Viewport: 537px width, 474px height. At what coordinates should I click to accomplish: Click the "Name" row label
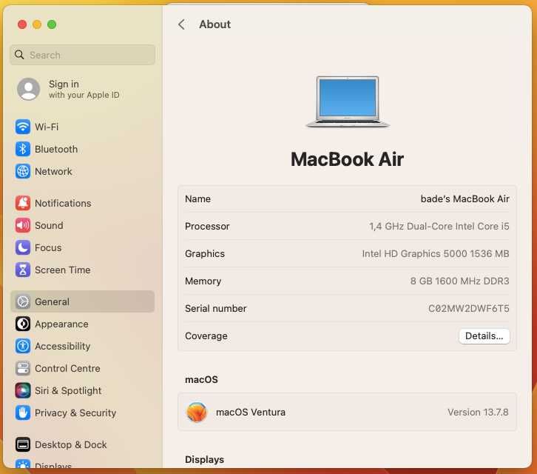(x=197, y=199)
